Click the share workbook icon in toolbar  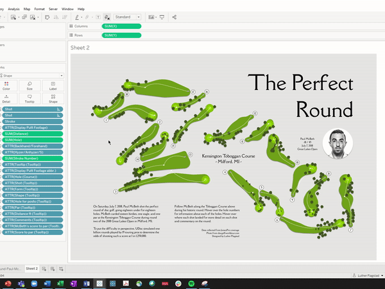pos(175,17)
